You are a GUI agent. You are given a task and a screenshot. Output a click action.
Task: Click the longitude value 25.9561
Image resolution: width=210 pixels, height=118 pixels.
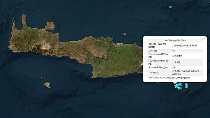[177, 62]
